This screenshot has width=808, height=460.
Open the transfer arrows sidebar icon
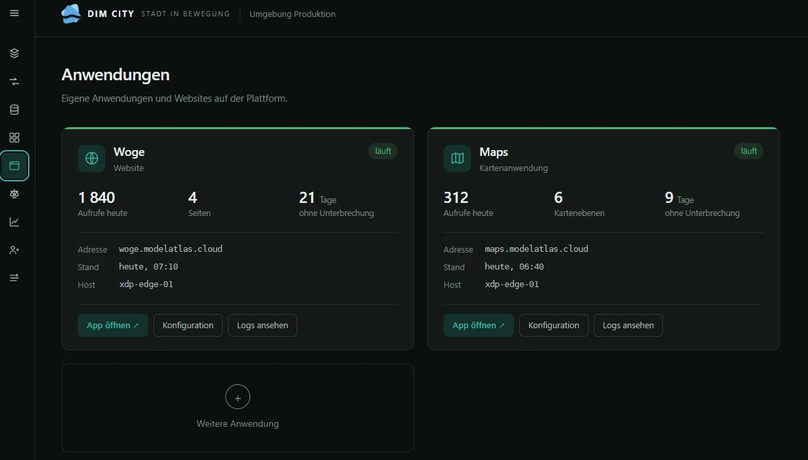[14, 82]
